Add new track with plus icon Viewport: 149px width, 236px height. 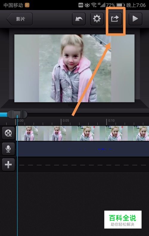pos(8,165)
